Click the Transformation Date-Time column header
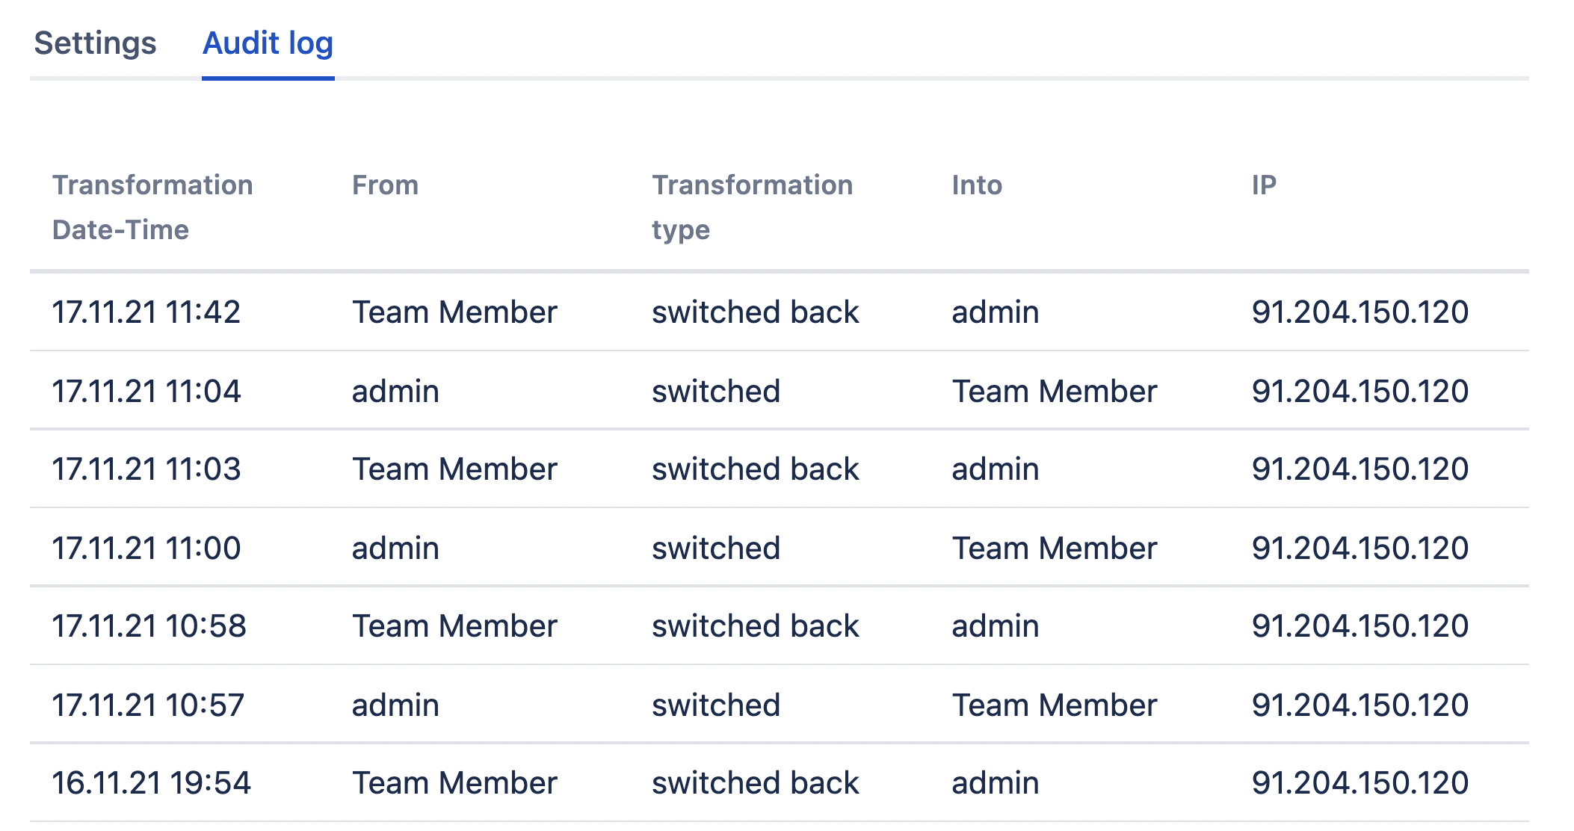 pos(152,207)
